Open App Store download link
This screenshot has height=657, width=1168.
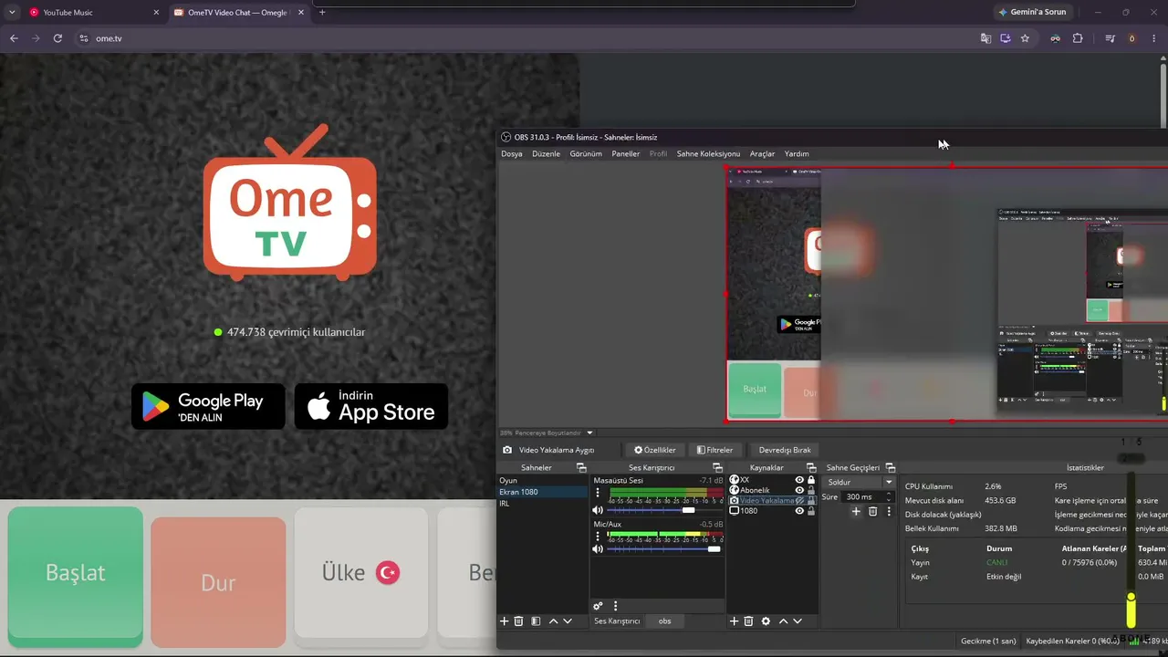[x=371, y=406]
